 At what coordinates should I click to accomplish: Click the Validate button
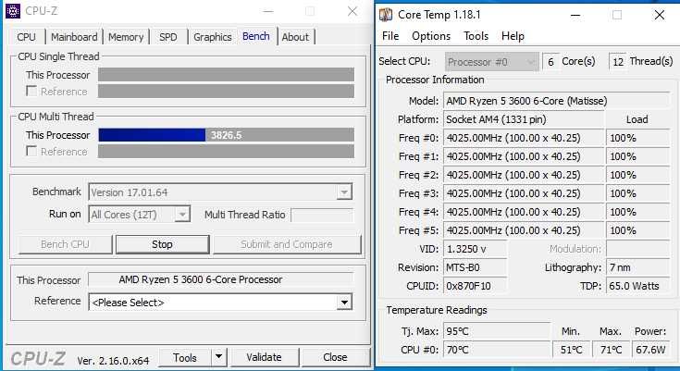pyautogui.click(x=264, y=357)
